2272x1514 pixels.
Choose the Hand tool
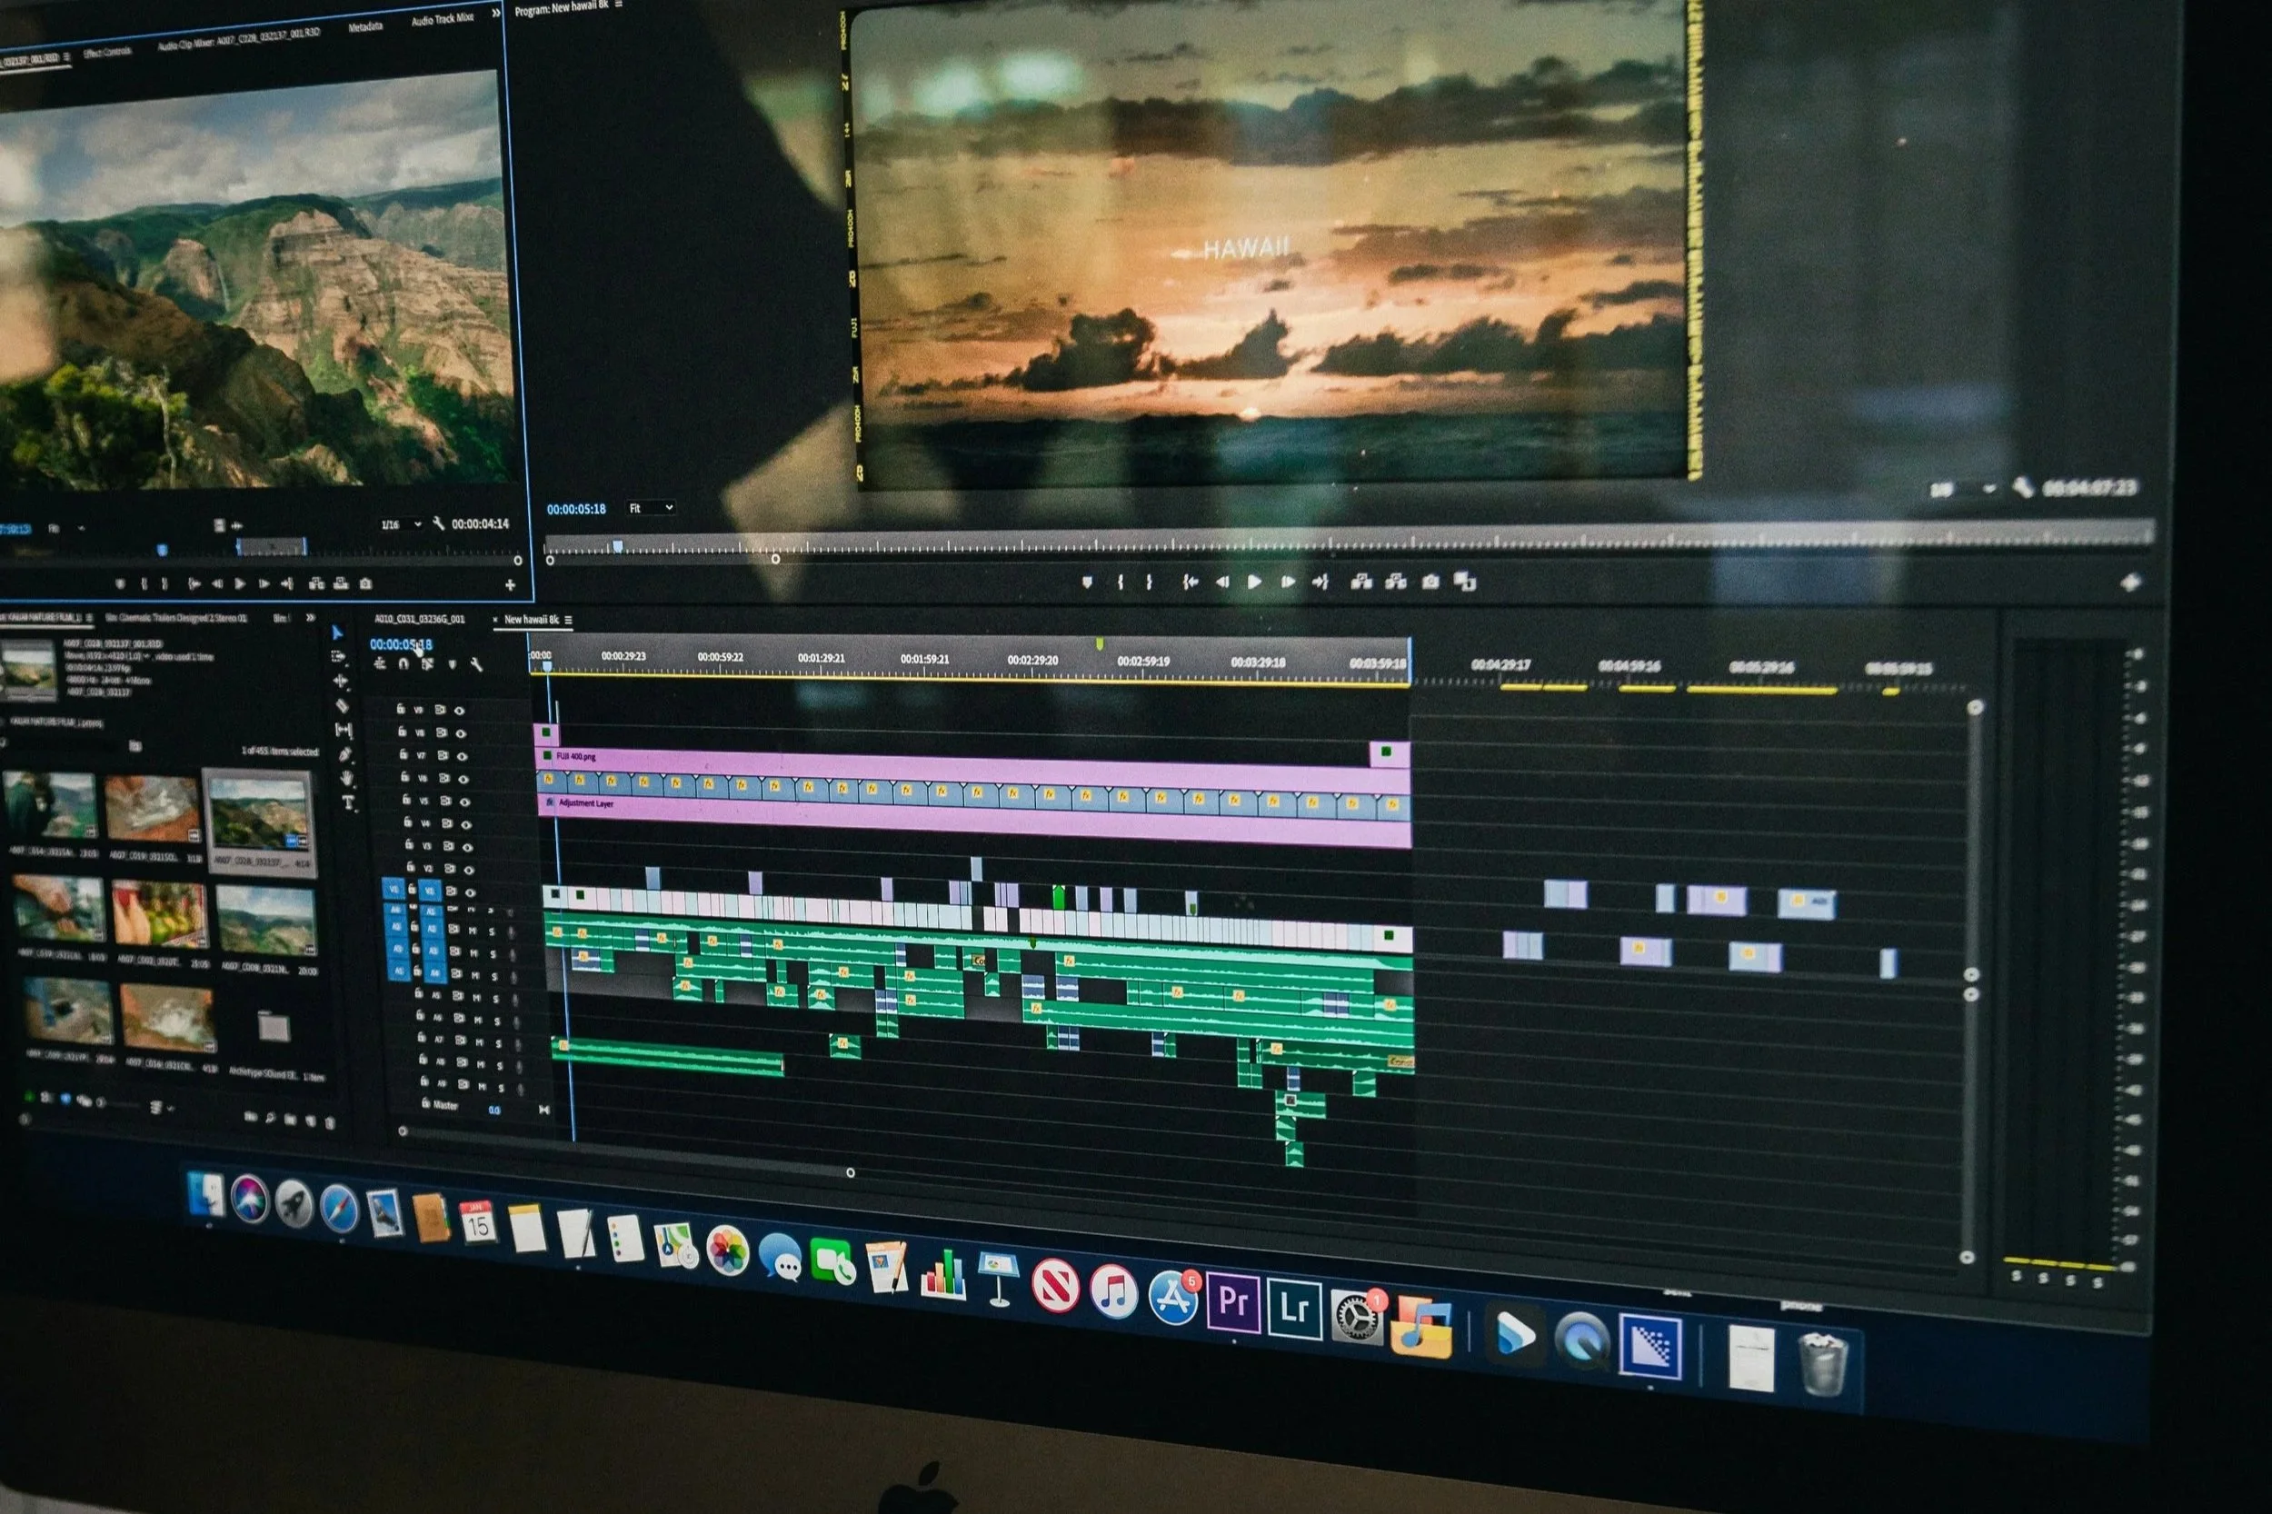[346, 778]
